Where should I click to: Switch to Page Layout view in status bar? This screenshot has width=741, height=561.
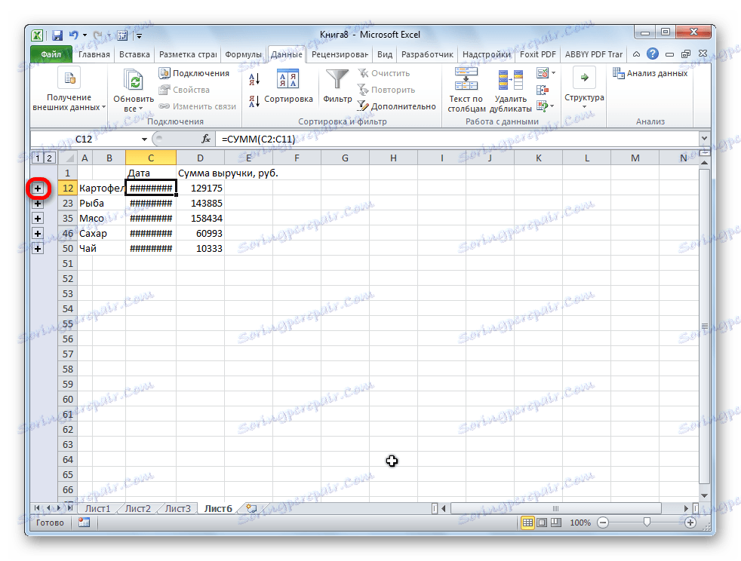pos(542,523)
